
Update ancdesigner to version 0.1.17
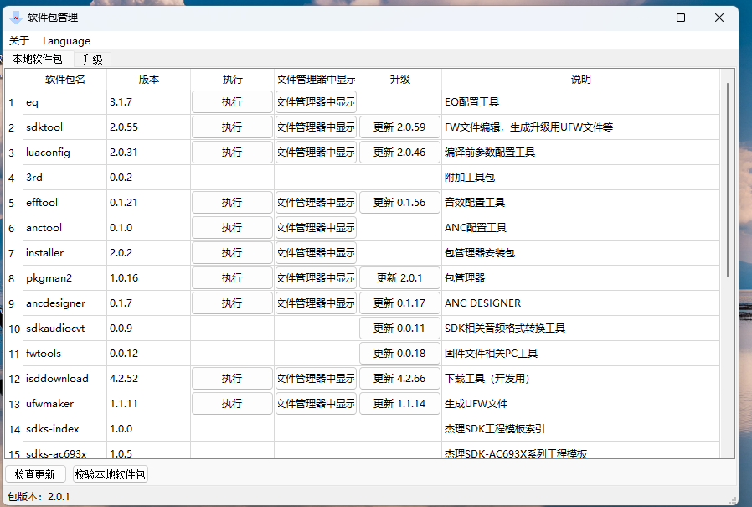[x=399, y=303]
